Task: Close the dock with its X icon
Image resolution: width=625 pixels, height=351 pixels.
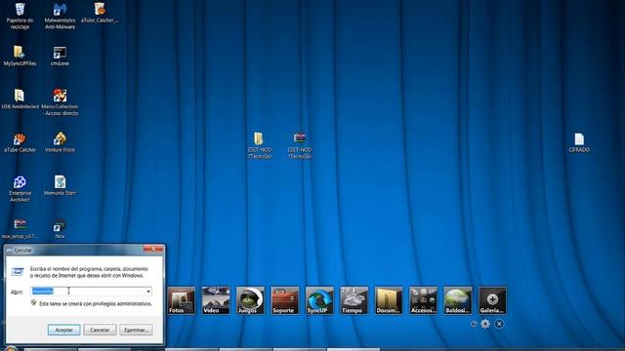Action: 499,324
